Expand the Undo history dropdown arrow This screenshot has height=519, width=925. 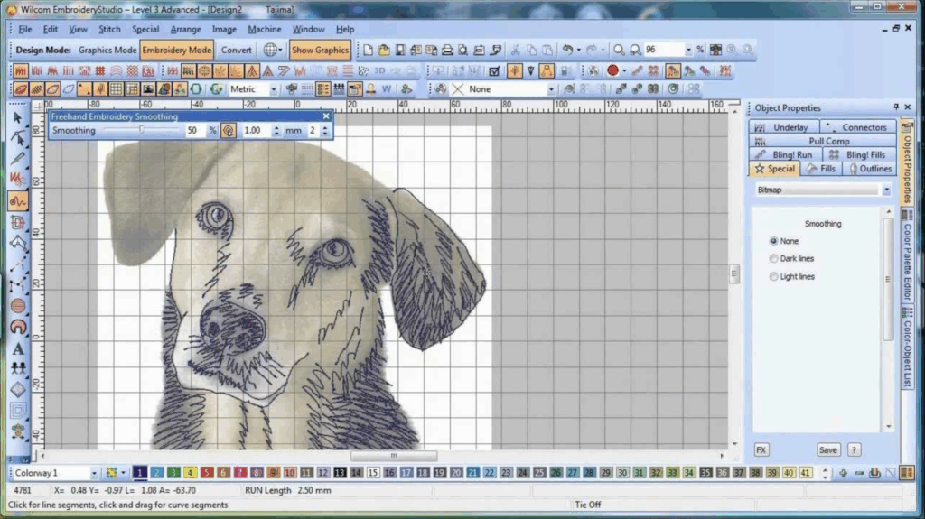point(579,51)
